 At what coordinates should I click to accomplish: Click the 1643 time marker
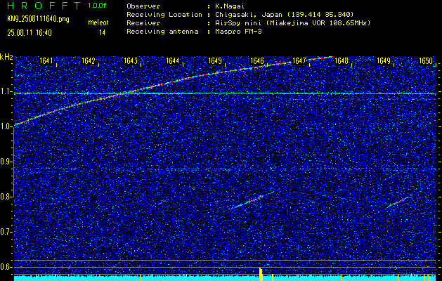coord(131,60)
